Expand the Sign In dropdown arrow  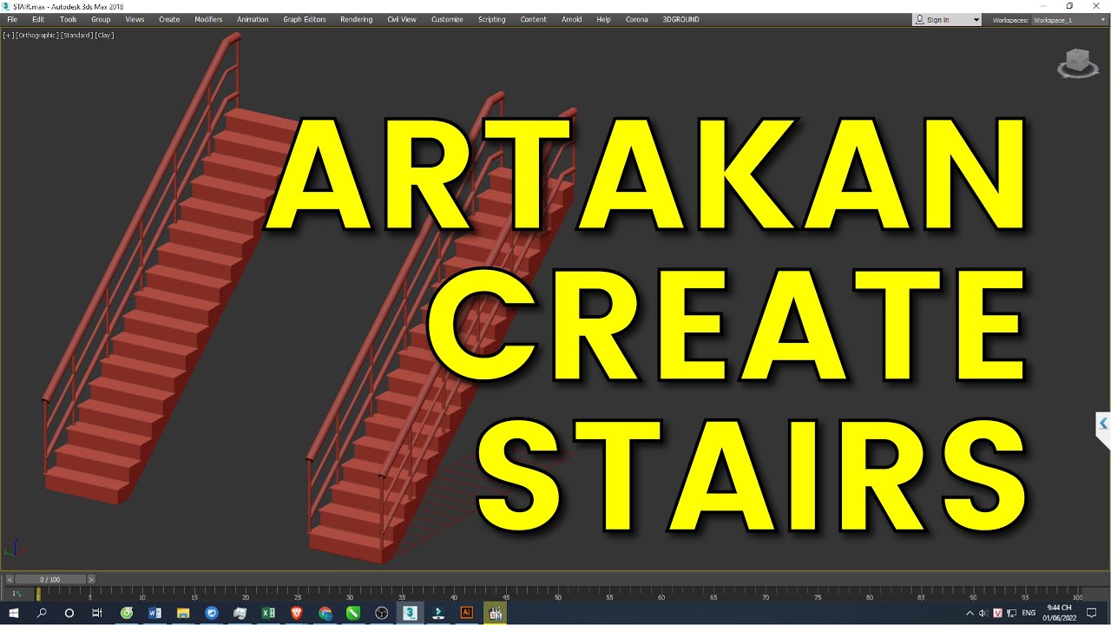pyautogui.click(x=976, y=19)
